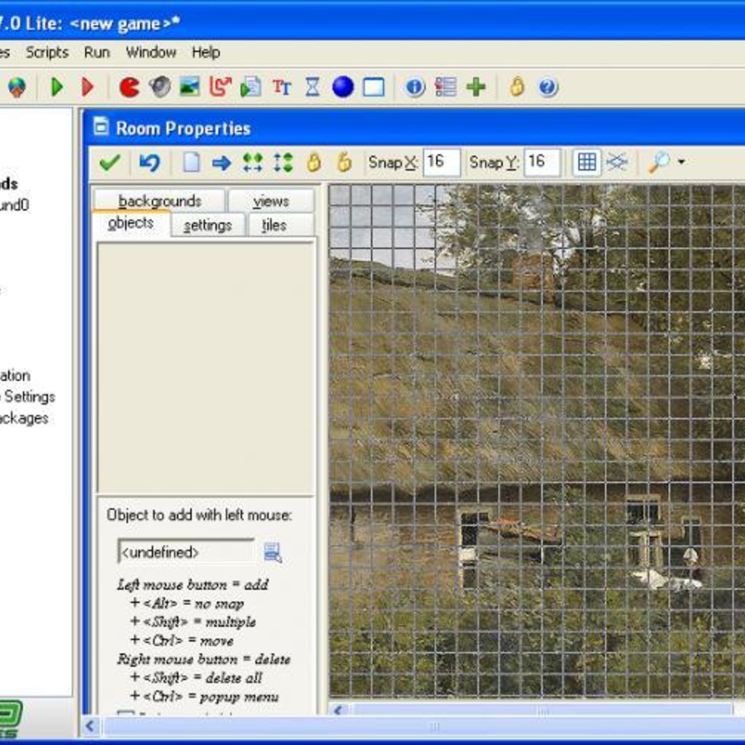Open the Scripts menu
The width and height of the screenshot is (745, 745).
click(47, 52)
